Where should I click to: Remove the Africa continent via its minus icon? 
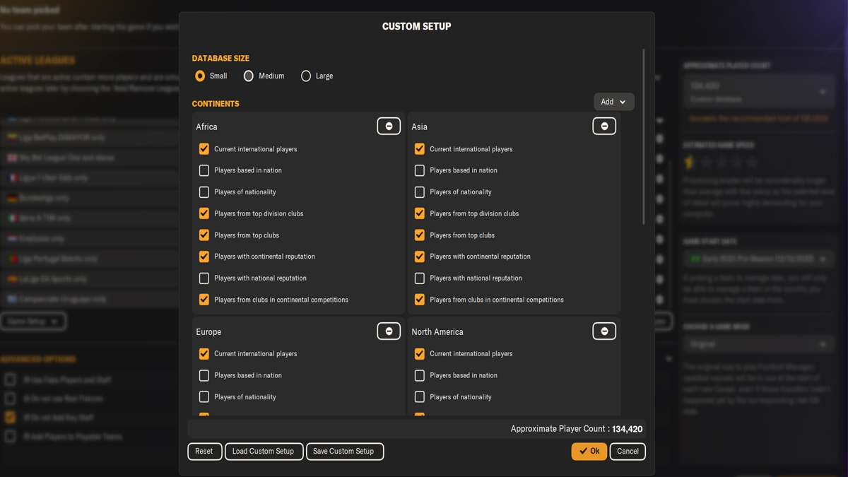[x=388, y=125]
